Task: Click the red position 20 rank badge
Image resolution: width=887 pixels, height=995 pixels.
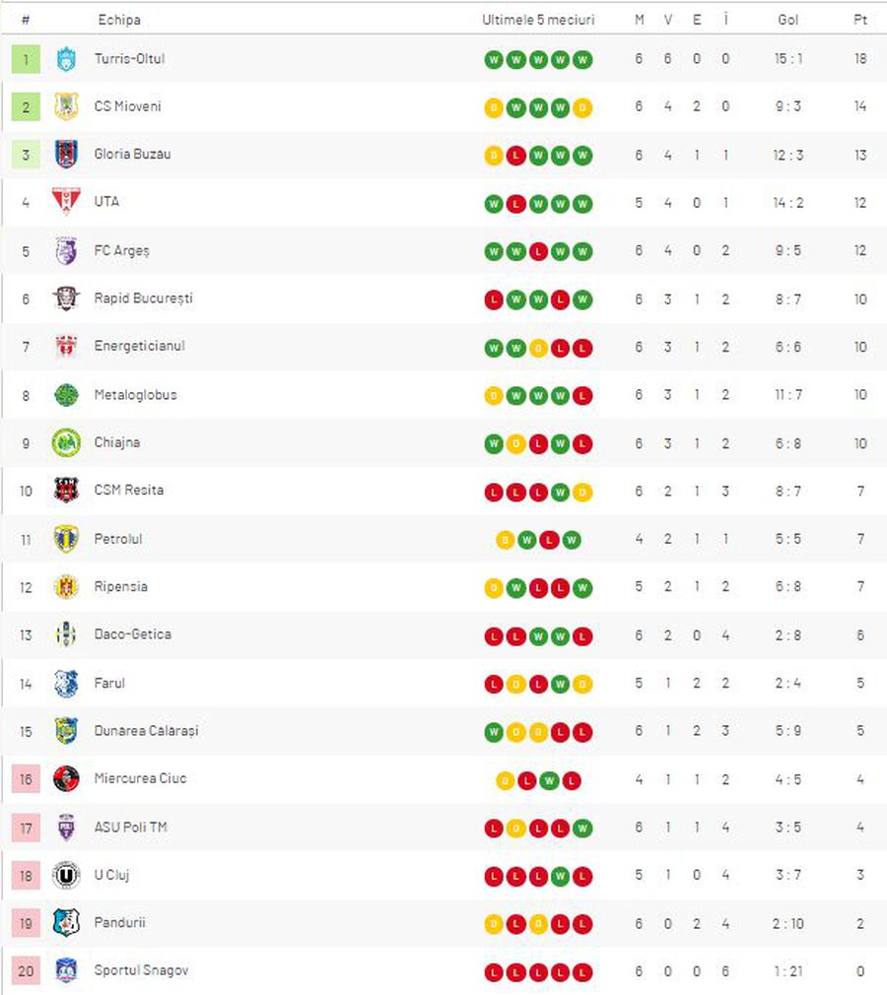Action: [x=26, y=971]
